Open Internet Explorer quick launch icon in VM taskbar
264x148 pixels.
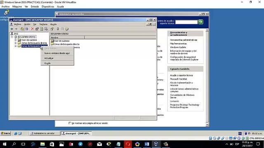(16, 134)
